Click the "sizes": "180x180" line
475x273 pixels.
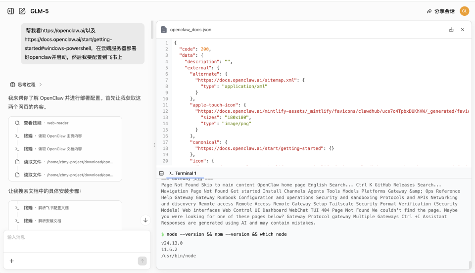226,117
